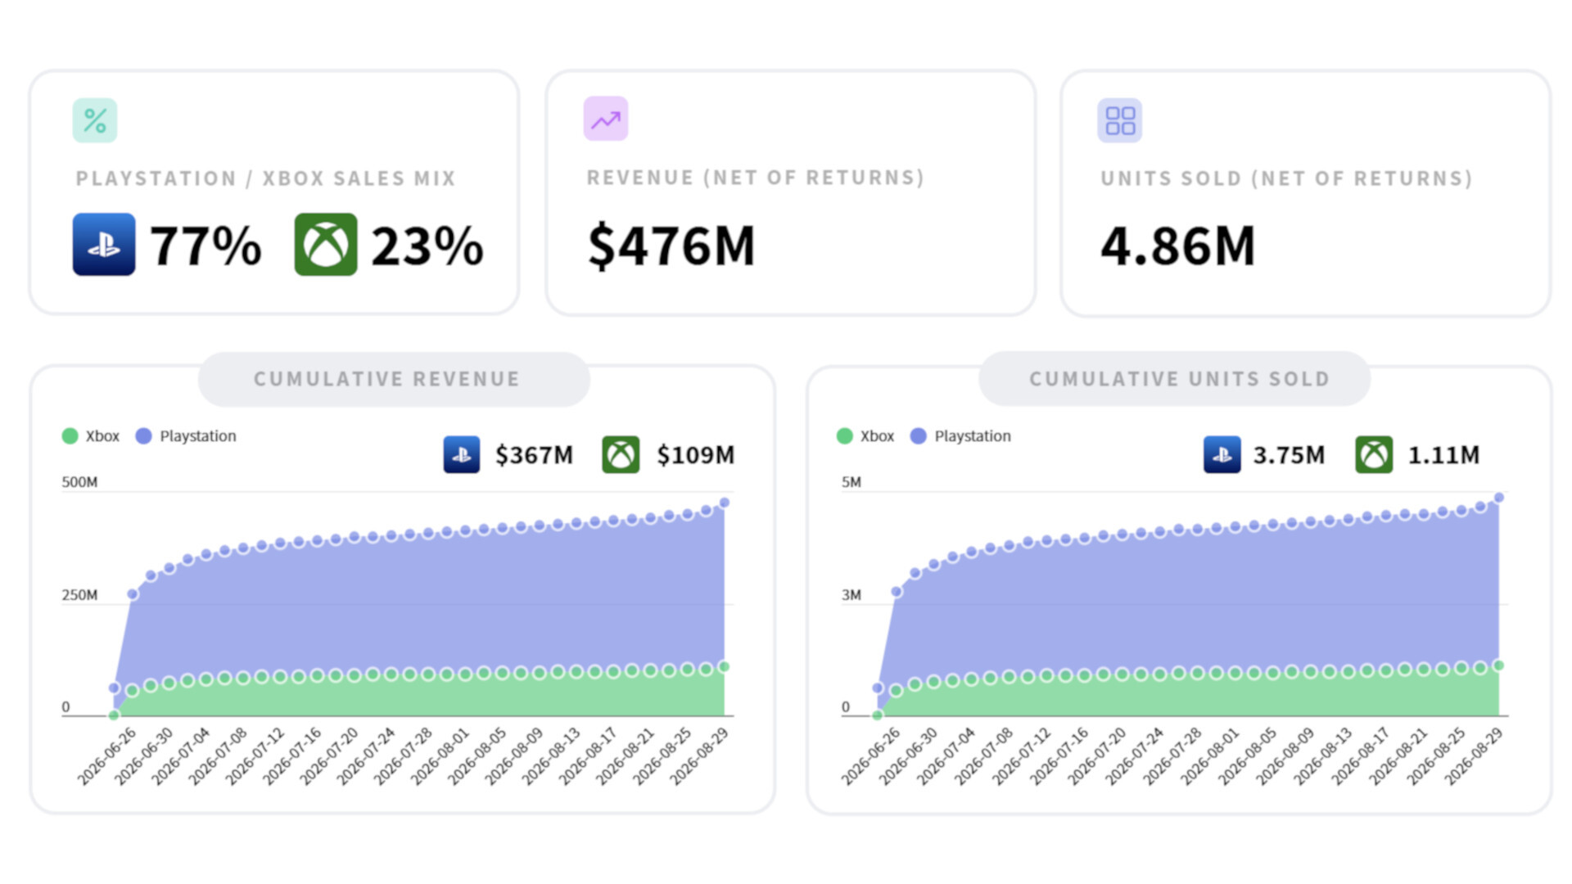Toggle Xbox legend in Cumulative Revenue chart
The image size is (1572, 884).
pyautogui.click(x=91, y=436)
